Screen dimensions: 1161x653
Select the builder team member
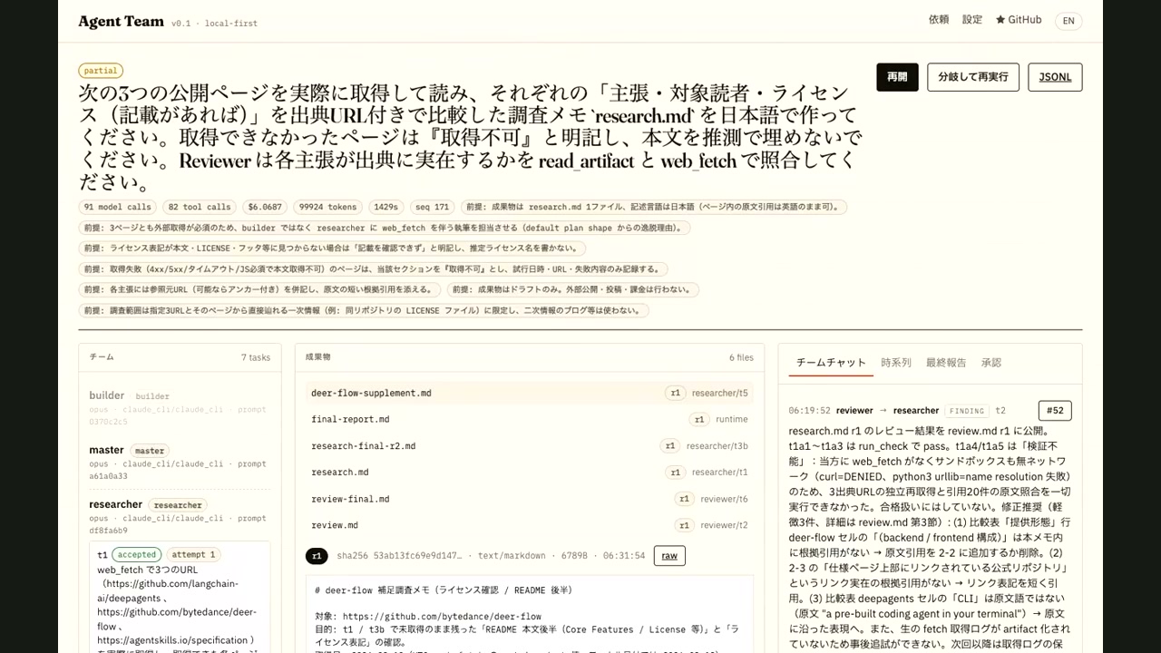[106, 395]
